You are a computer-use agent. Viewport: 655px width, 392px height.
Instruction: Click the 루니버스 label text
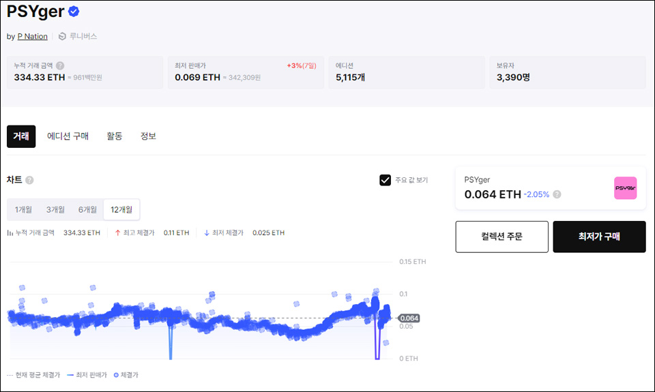(83, 36)
